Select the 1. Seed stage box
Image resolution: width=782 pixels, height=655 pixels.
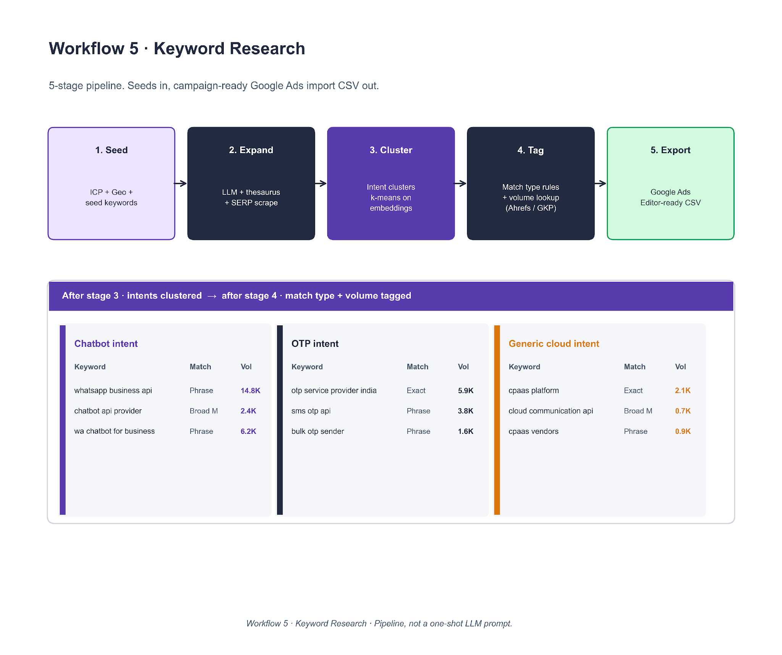pos(111,183)
